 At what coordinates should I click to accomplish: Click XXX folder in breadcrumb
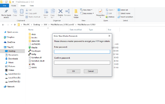(46, 25)
